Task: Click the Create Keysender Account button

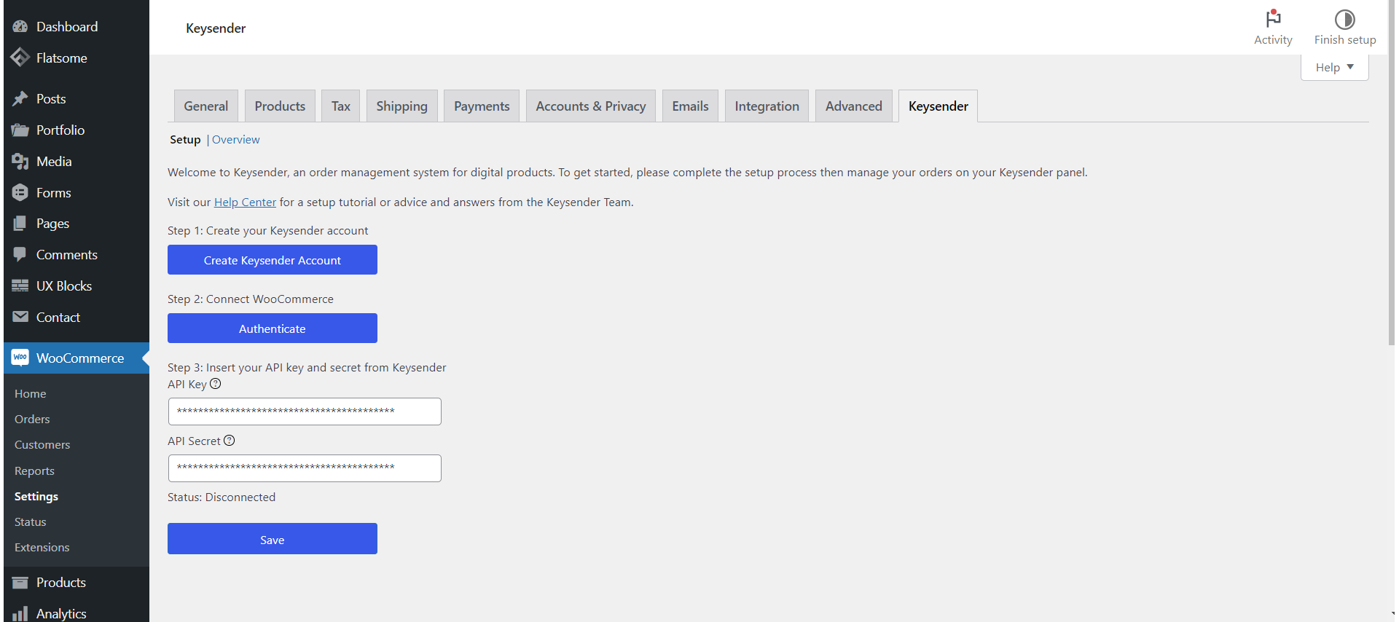Action: tap(273, 260)
